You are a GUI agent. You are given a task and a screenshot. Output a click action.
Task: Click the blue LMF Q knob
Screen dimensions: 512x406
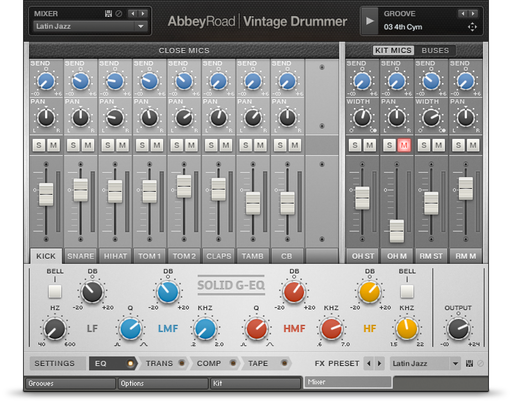[x=130, y=328]
